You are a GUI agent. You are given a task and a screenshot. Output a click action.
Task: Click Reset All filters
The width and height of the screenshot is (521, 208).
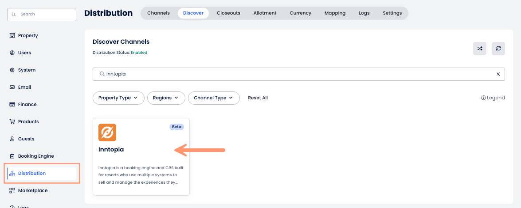pyautogui.click(x=258, y=98)
